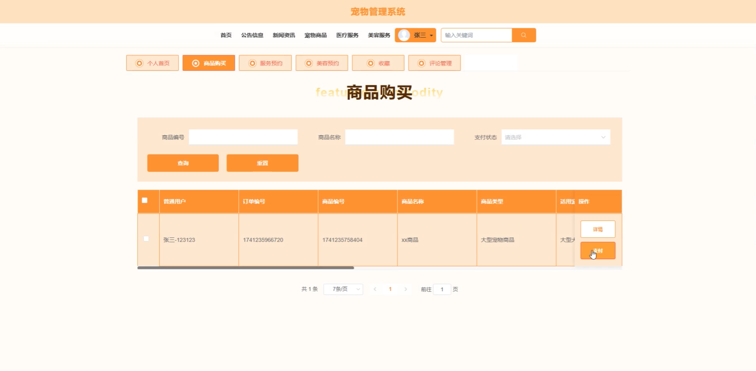Viewport: 756px width, 371px height.
Task: Open the 7条/页 page size dropdown
Action: click(x=343, y=289)
